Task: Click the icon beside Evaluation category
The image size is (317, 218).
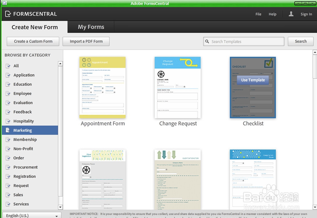Action: coord(8,102)
